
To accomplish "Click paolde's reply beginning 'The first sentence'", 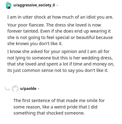I will point(59,107).
